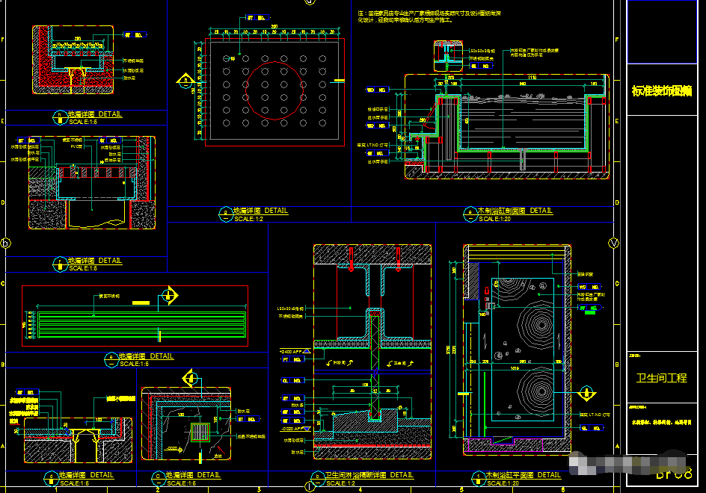Viewport: 706px width, 493px height.
Task: Select the square green floor drain grate
Action: (x=200, y=433)
